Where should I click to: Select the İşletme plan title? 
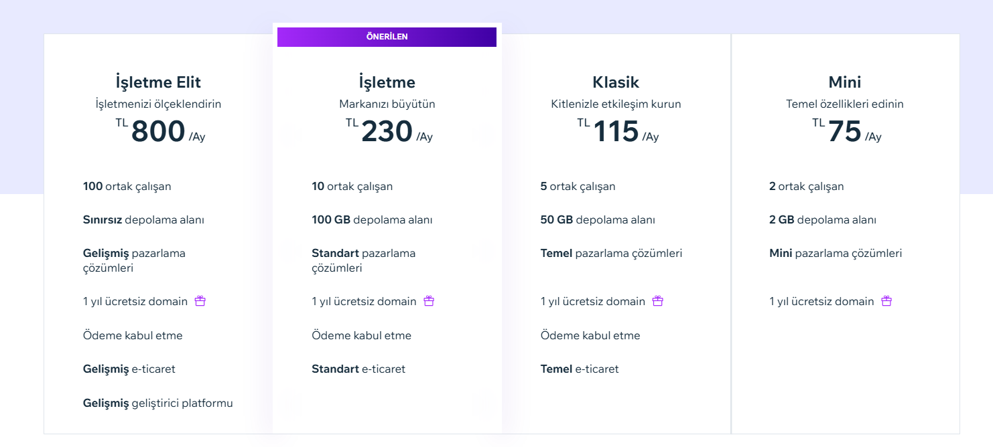click(x=387, y=82)
